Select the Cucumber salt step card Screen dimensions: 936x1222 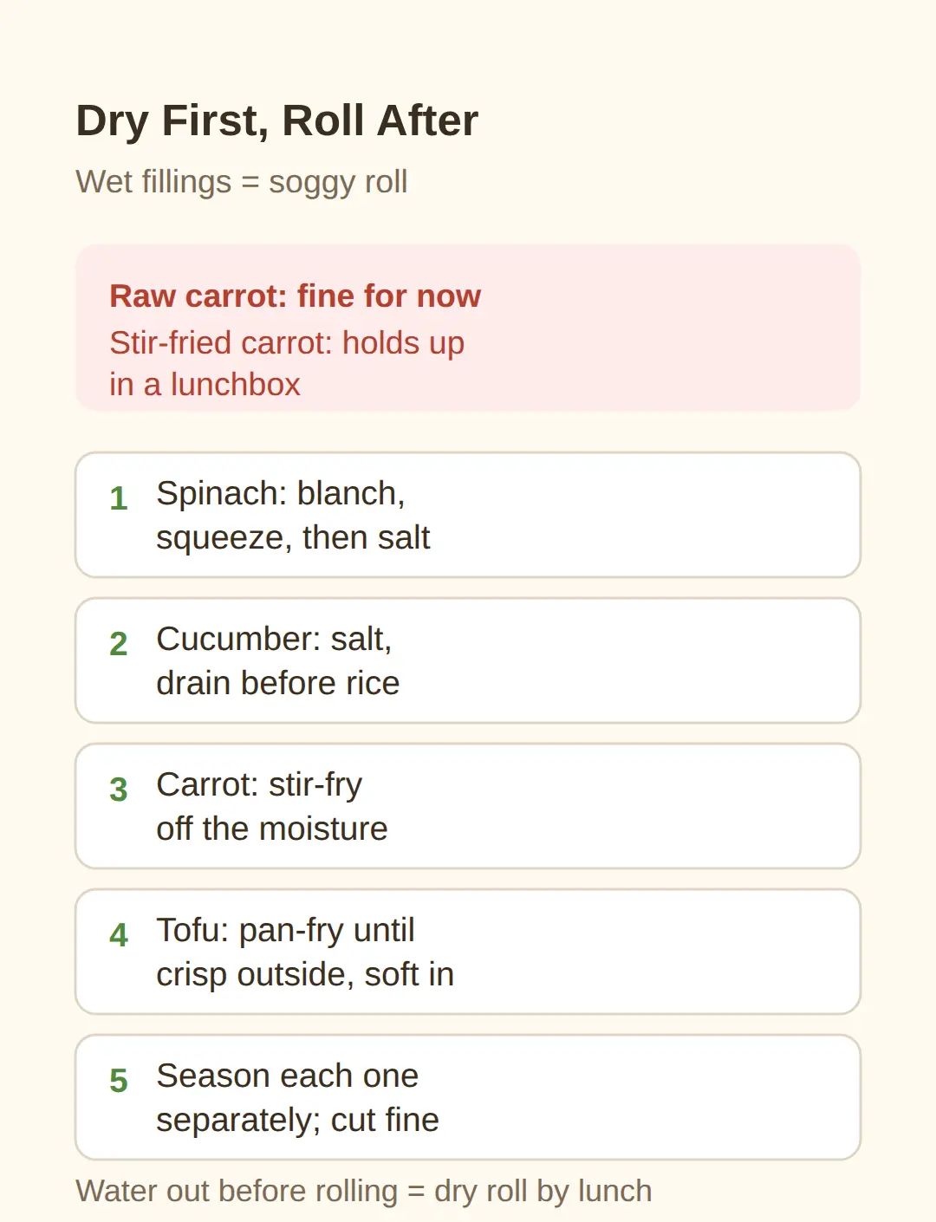point(468,660)
